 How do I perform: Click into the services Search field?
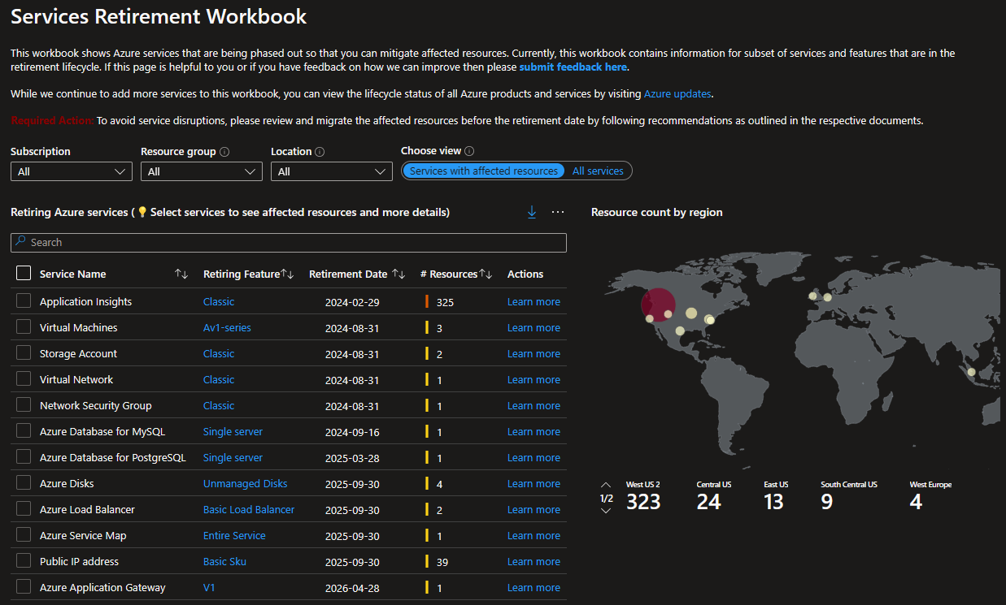point(289,242)
